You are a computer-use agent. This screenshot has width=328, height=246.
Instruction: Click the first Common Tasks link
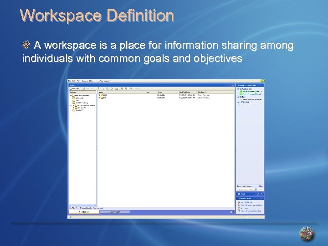tap(246, 202)
